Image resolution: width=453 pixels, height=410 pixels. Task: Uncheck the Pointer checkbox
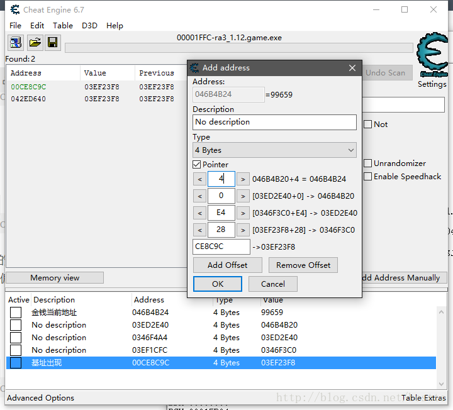tap(196, 165)
